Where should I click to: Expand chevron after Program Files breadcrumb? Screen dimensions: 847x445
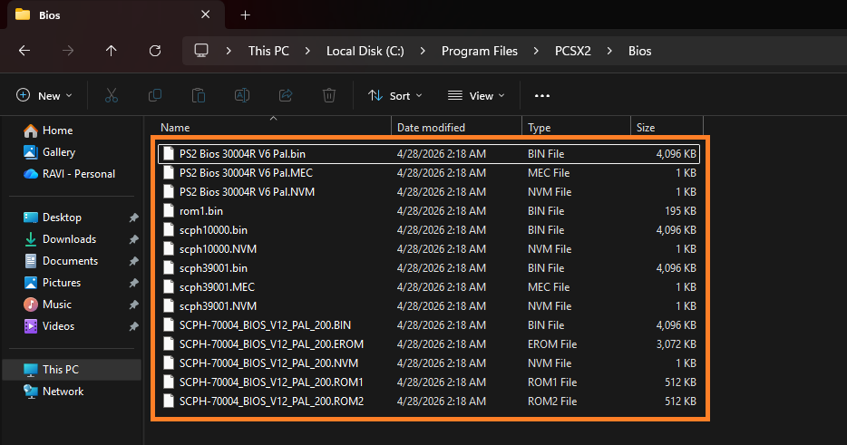coord(536,51)
